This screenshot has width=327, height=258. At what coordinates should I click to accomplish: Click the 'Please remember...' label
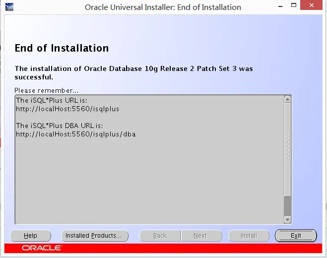pos(47,90)
